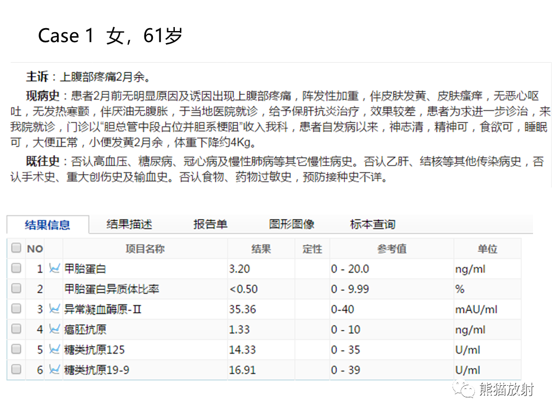Click the NO column header
552x414 pixels.
click(x=35, y=249)
